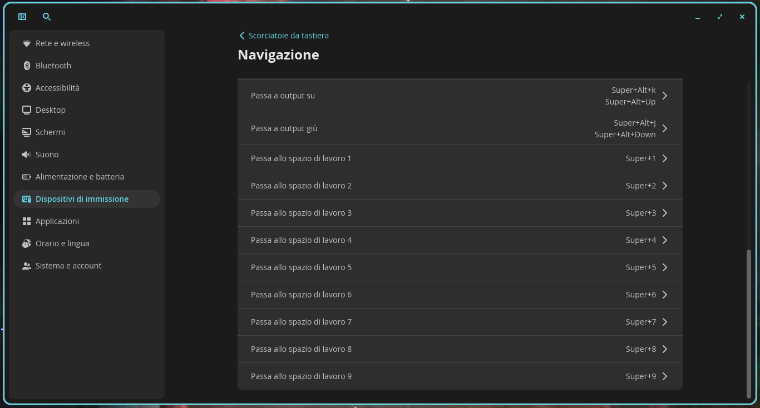
Task: Click the Rete e wireless wifi icon
Action: click(x=27, y=43)
